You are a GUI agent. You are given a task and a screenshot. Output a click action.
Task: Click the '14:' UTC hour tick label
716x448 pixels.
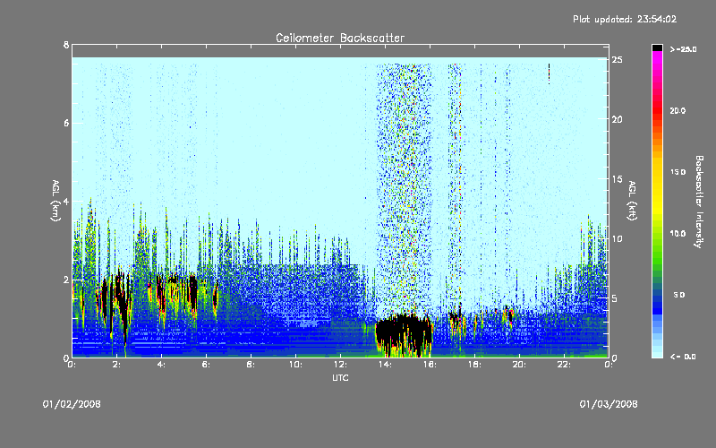point(385,365)
